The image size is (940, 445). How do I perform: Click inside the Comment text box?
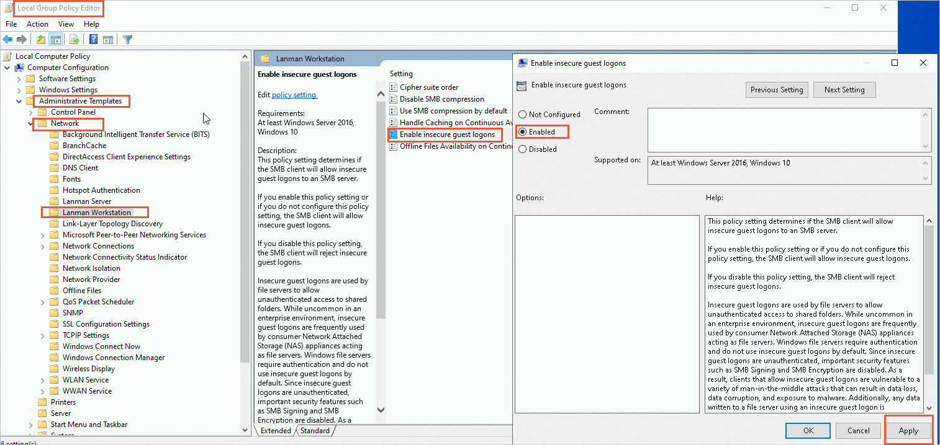point(784,130)
